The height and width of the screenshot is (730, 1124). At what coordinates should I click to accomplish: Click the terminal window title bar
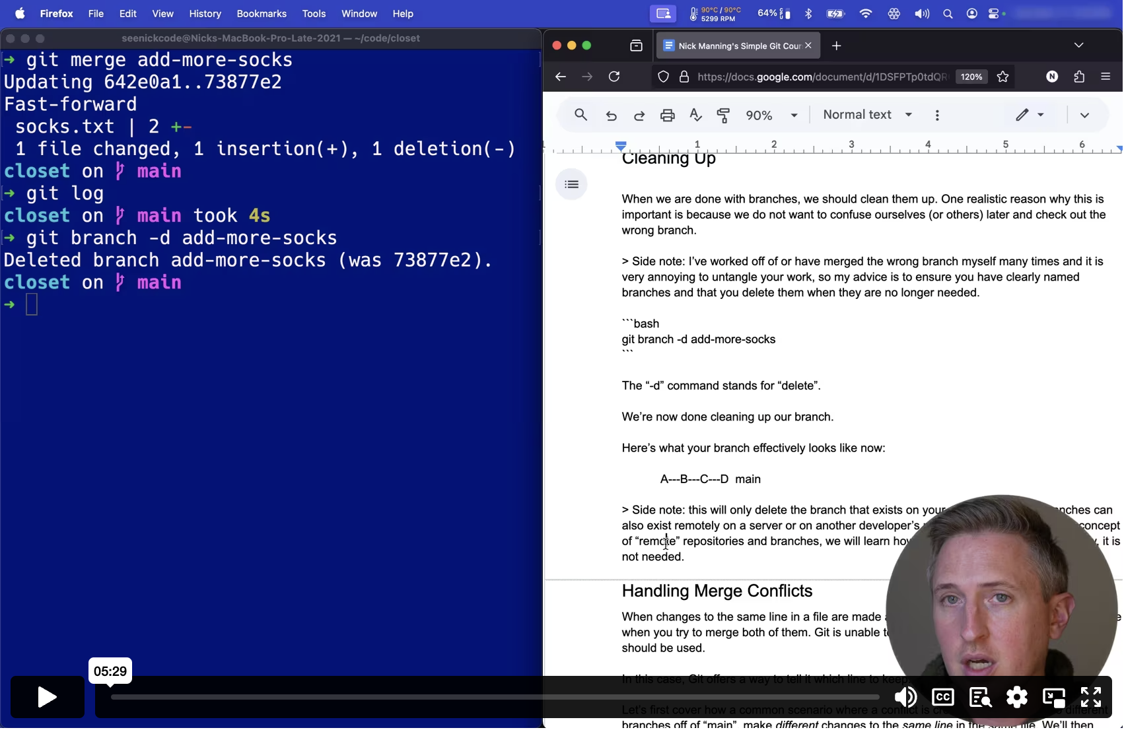tap(271, 38)
